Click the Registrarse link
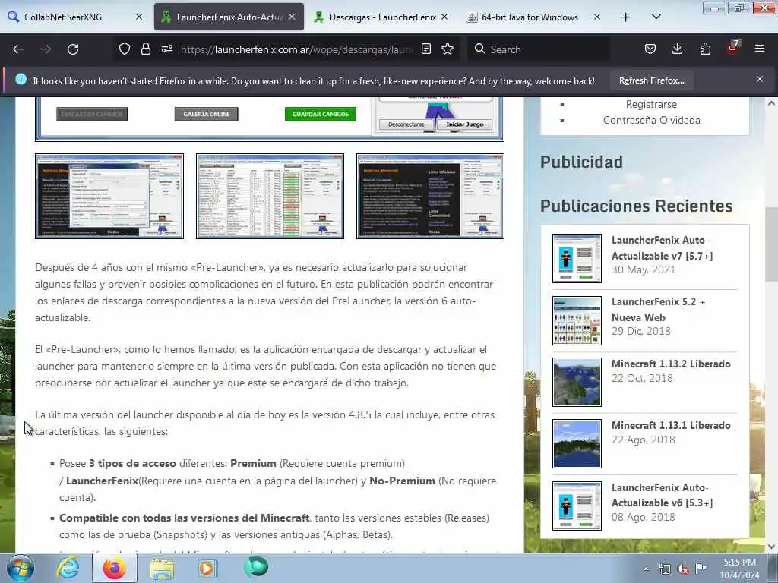Viewport: 778px width, 583px height. coord(651,104)
